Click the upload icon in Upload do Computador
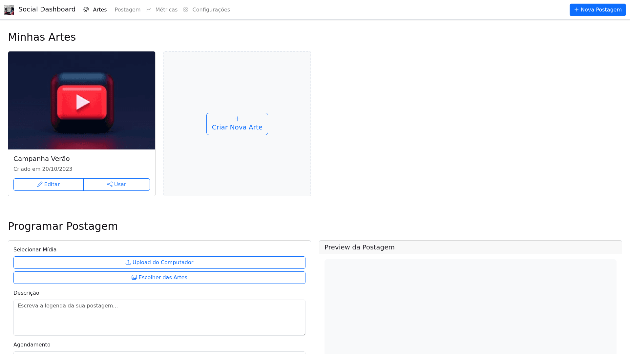The width and height of the screenshot is (630, 354). [x=128, y=263]
